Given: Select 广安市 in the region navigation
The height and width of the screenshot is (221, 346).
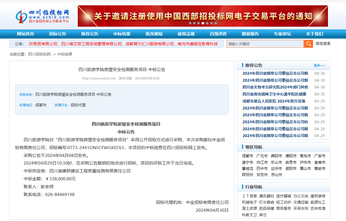Looking at the screenshot, I should click(x=320, y=156).
